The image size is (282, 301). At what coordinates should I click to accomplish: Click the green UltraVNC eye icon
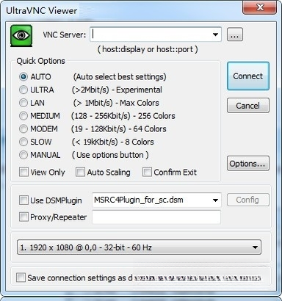coord(21,36)
